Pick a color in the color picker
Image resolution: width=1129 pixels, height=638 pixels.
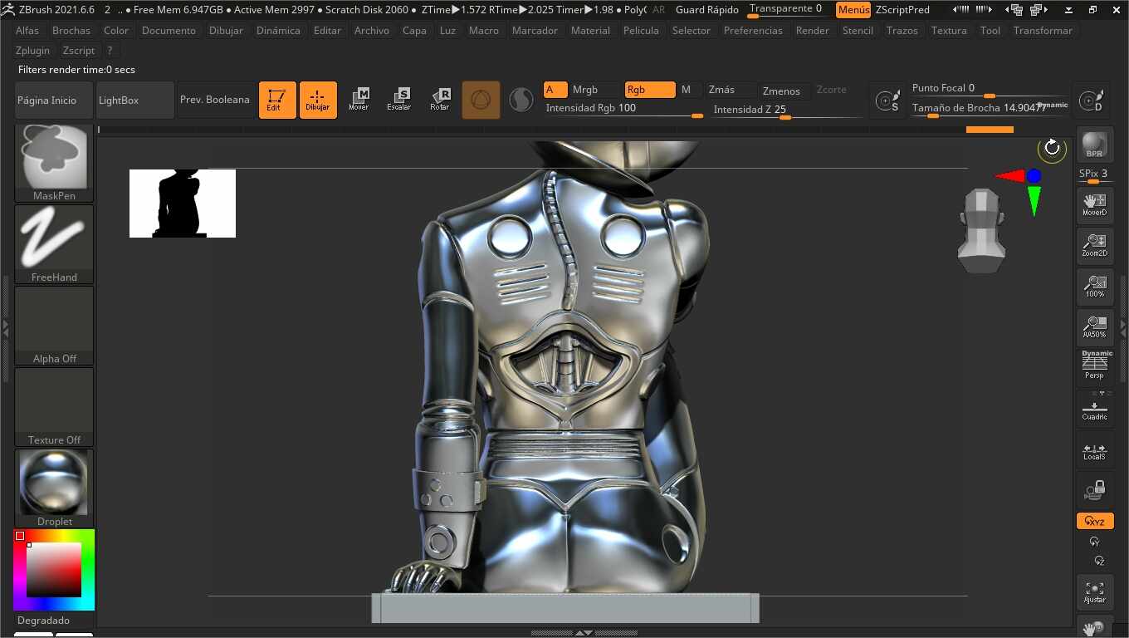(x=54, y=570)
